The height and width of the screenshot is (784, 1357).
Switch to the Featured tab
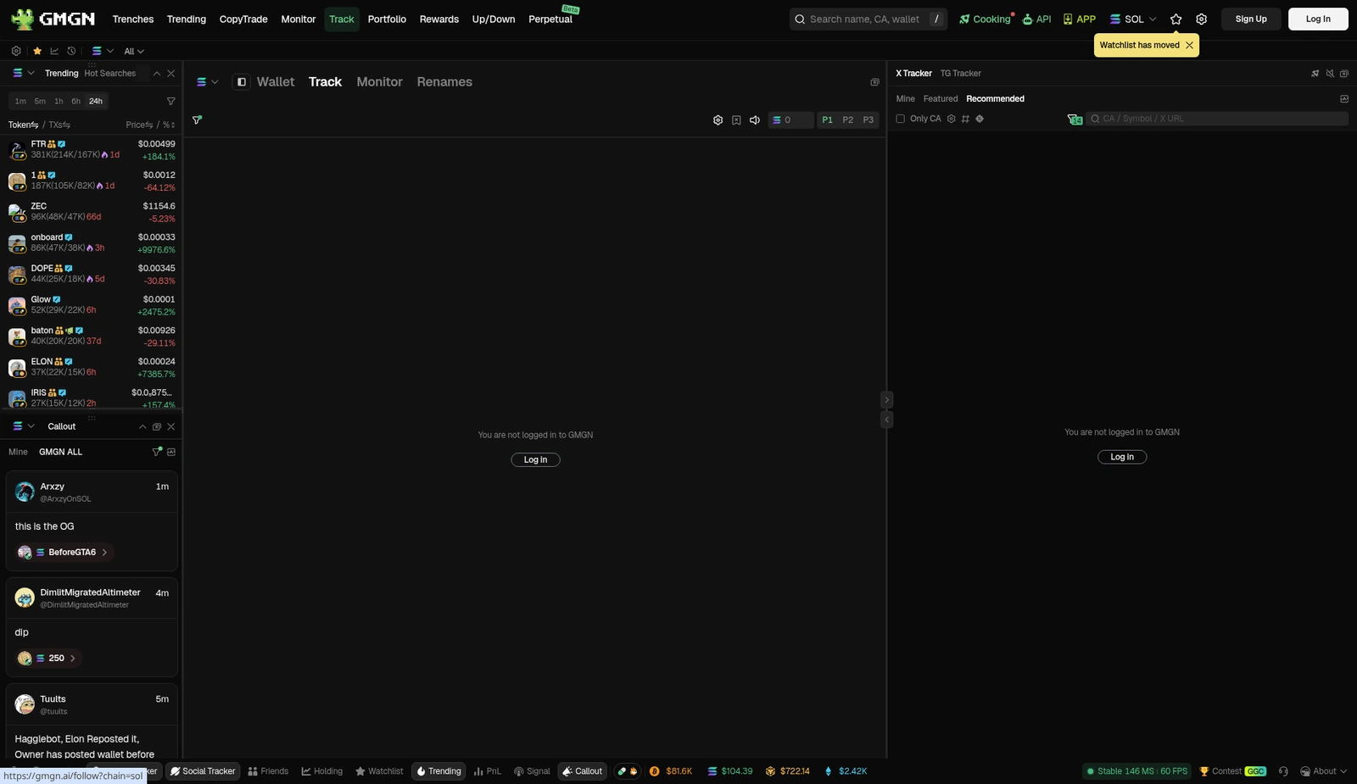click(x=941, y=99)
